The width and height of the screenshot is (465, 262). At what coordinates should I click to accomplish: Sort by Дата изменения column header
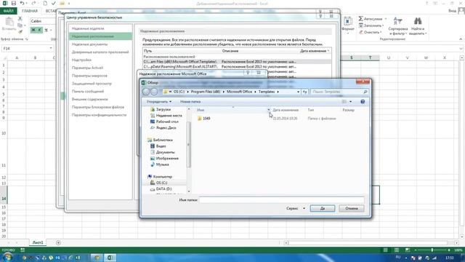pyautogui.click(x=286, y=110)
